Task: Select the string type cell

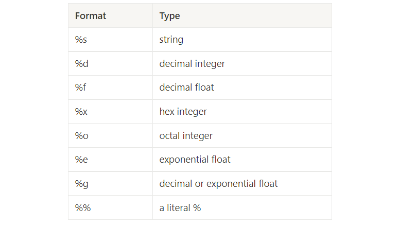Action: (x=242, y=40)
